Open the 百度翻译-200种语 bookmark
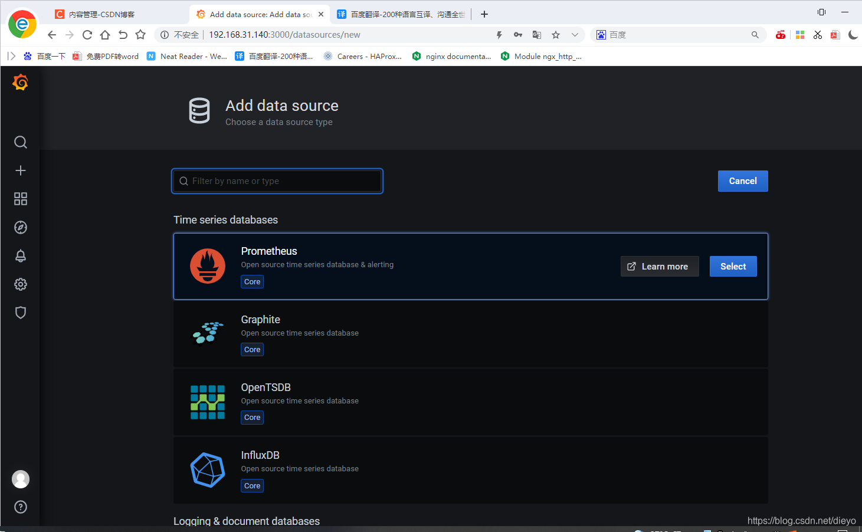Image resolution: width=862 pixels, height=532 pixels. [274, 56]
